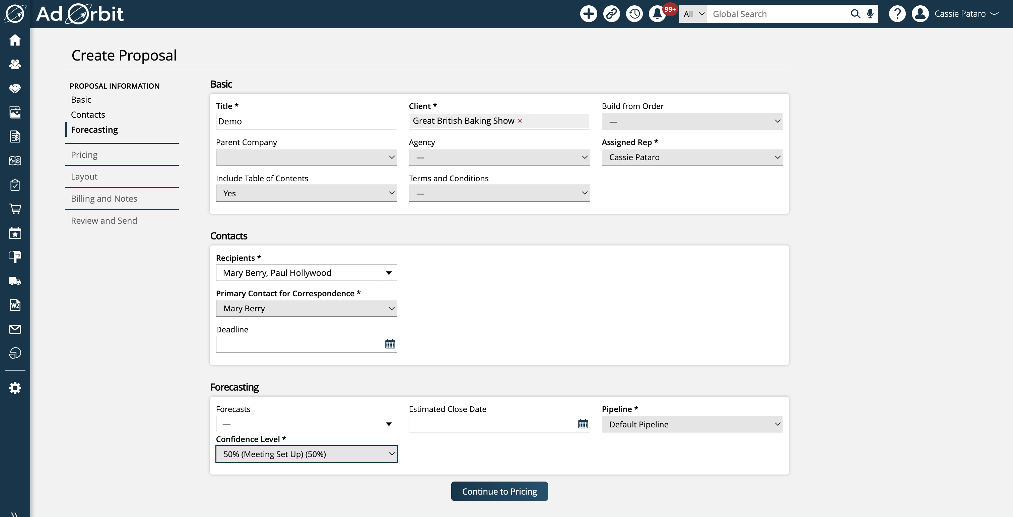Open the Terms and Conditions dropdown
This screenshot has height=517, width=1013.
click(x=499, y=193)
